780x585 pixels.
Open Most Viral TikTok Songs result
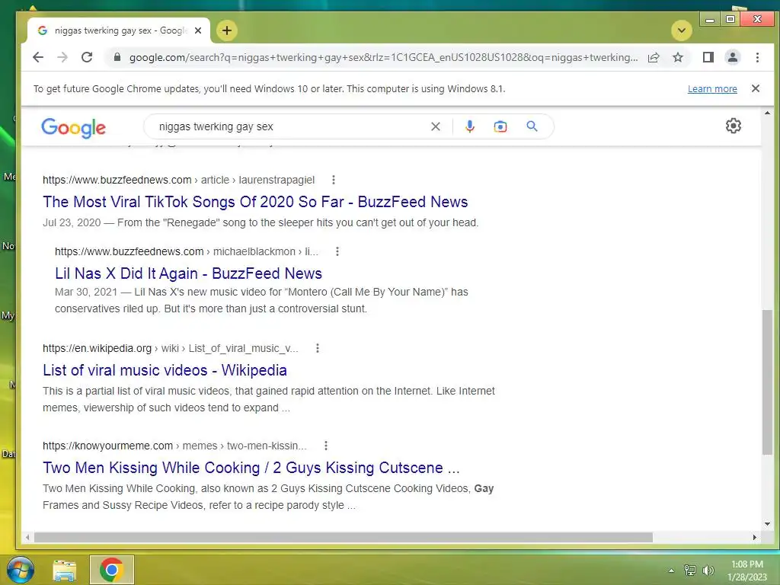pyautogui.click(x=255, y=202)
